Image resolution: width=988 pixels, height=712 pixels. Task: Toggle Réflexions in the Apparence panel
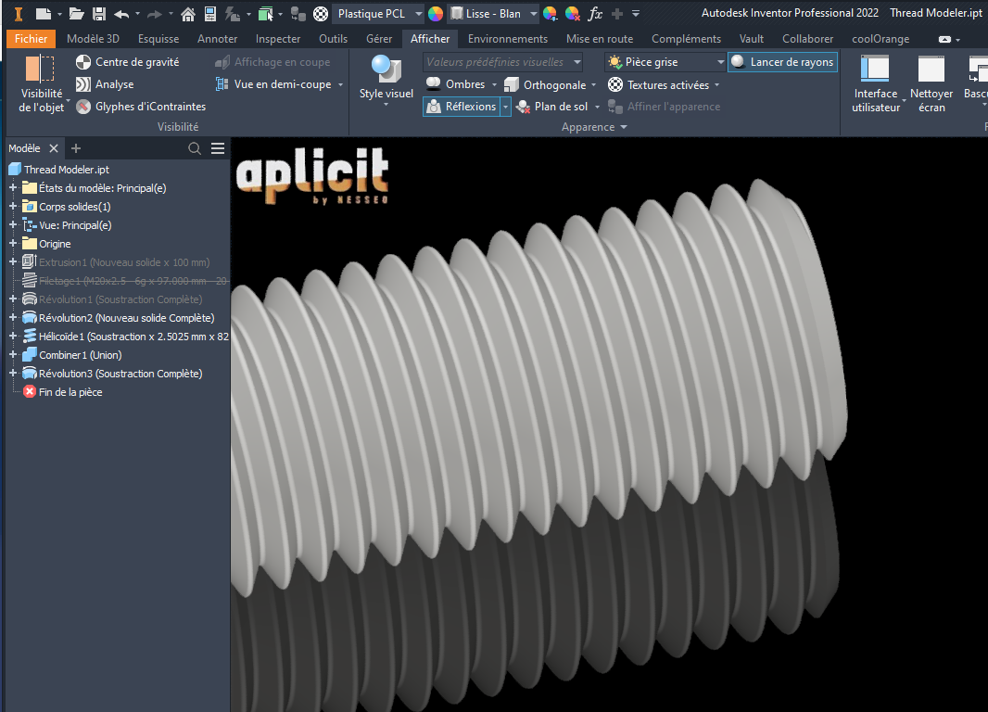(x=463, y=107)
